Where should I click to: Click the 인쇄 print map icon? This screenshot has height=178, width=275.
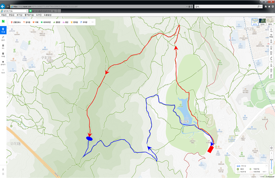[271, 70]
